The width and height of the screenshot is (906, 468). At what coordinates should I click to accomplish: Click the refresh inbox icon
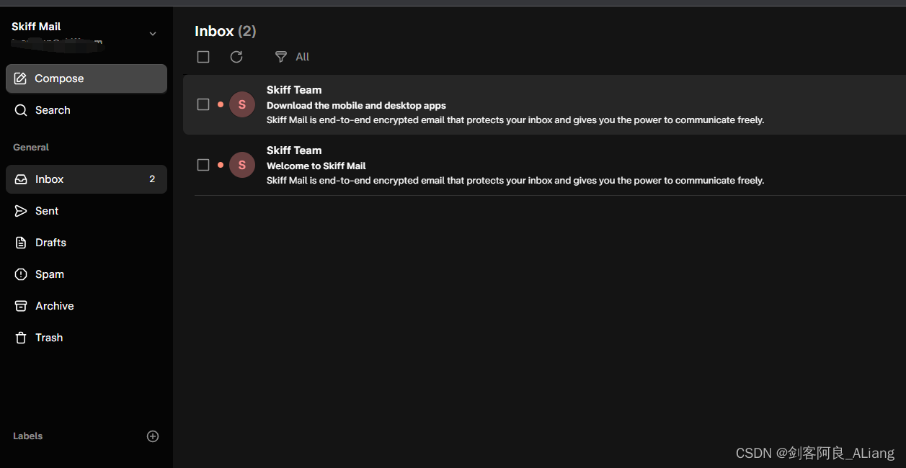(x=236, y=57)
